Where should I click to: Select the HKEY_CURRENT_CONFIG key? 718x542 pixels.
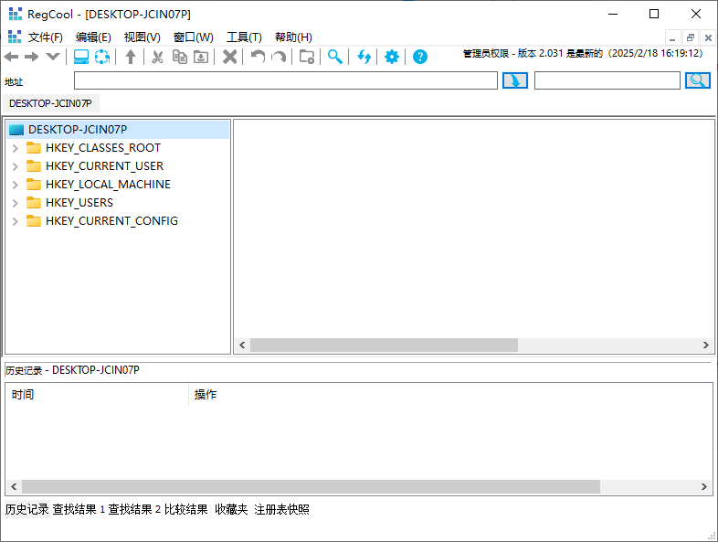tap(111, 221)
